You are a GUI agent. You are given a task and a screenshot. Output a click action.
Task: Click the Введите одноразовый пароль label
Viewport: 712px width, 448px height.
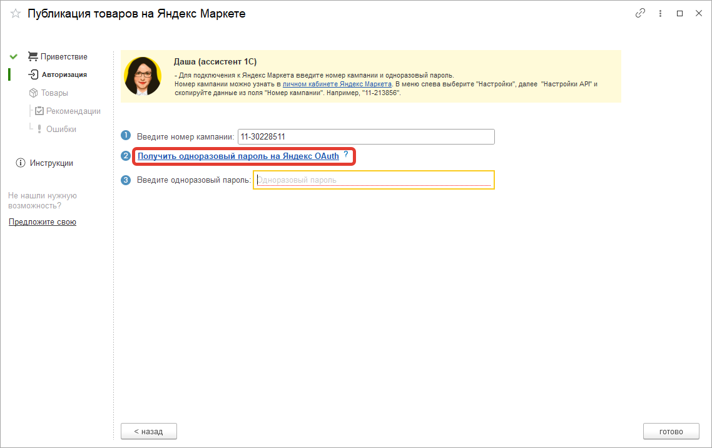pyautogui.click(x=194, y=180)
